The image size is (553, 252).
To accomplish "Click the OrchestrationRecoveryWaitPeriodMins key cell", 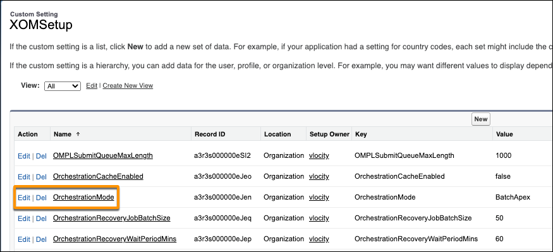I will coord(416,239).
